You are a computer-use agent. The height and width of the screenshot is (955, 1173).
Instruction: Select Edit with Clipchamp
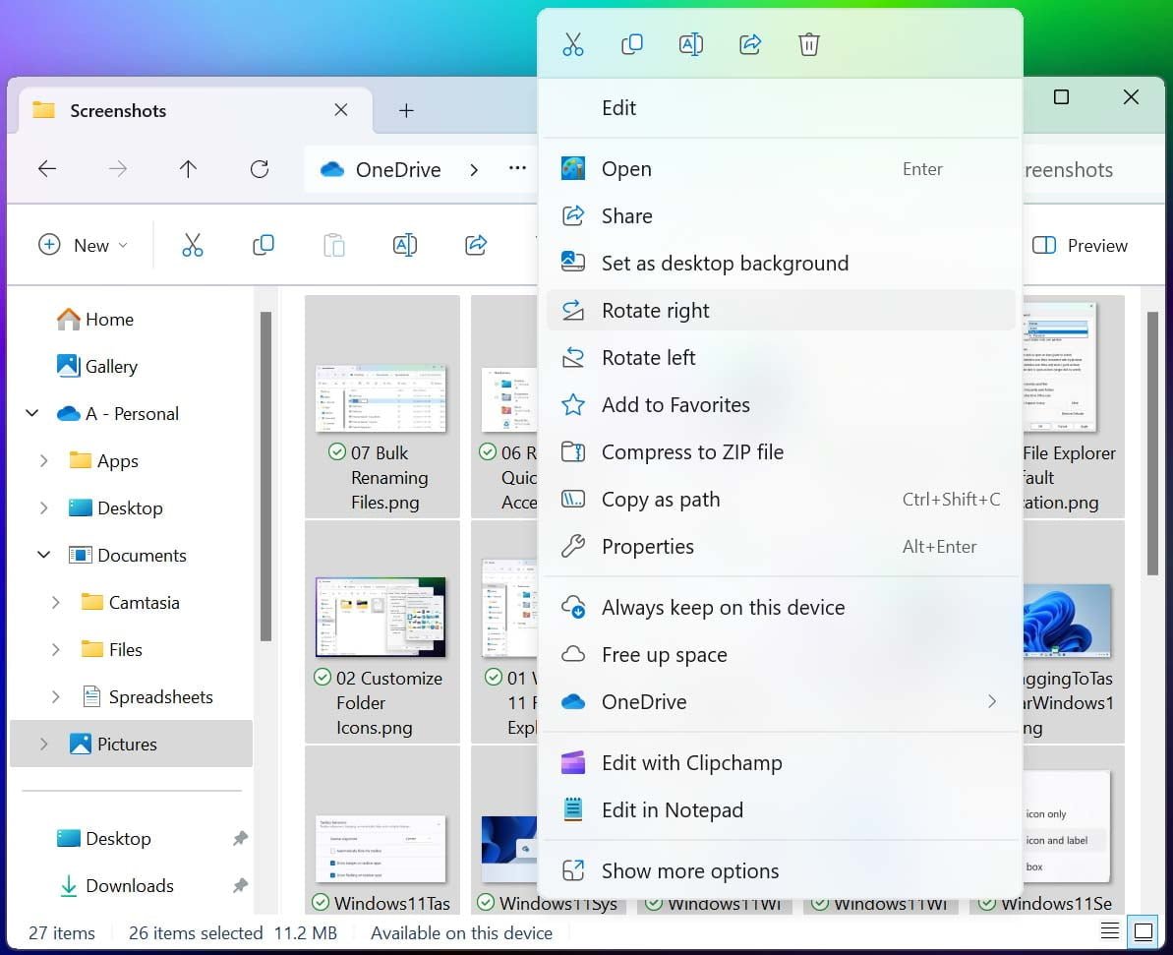(692, 762)
